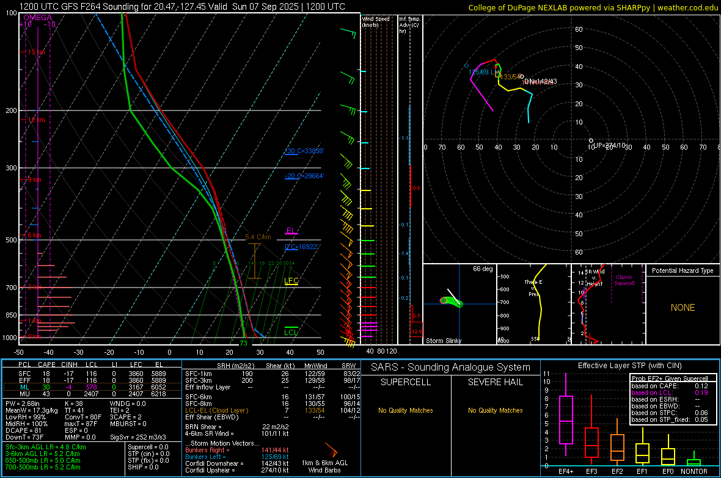This screenshot has width=721, height=478.
Task: Click the SFC-1km SRH row
Action: point(273,374)
